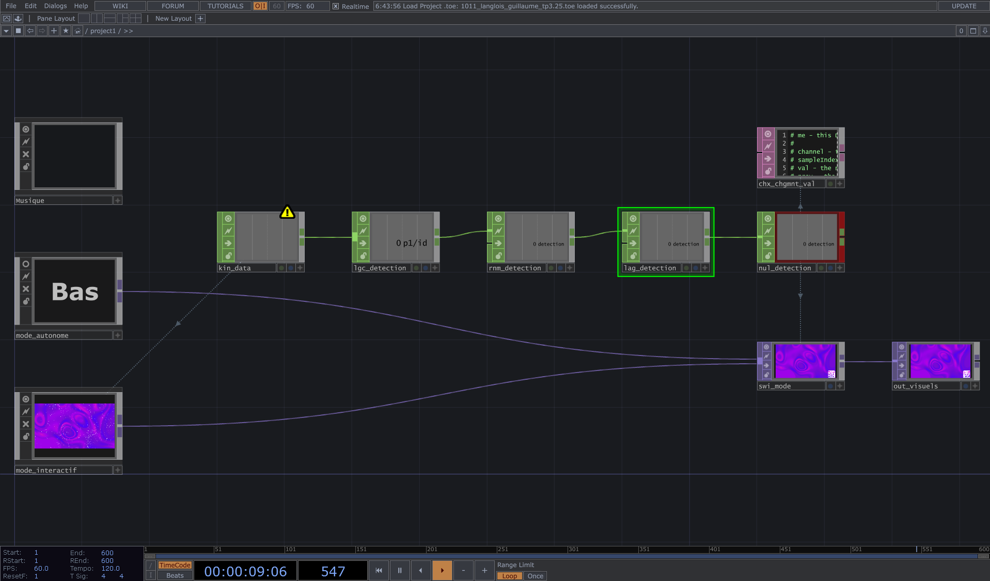This screenshot has height=581, width=990.
Task: Click the home network icon in path bar
Action: [x=77, y=31]
